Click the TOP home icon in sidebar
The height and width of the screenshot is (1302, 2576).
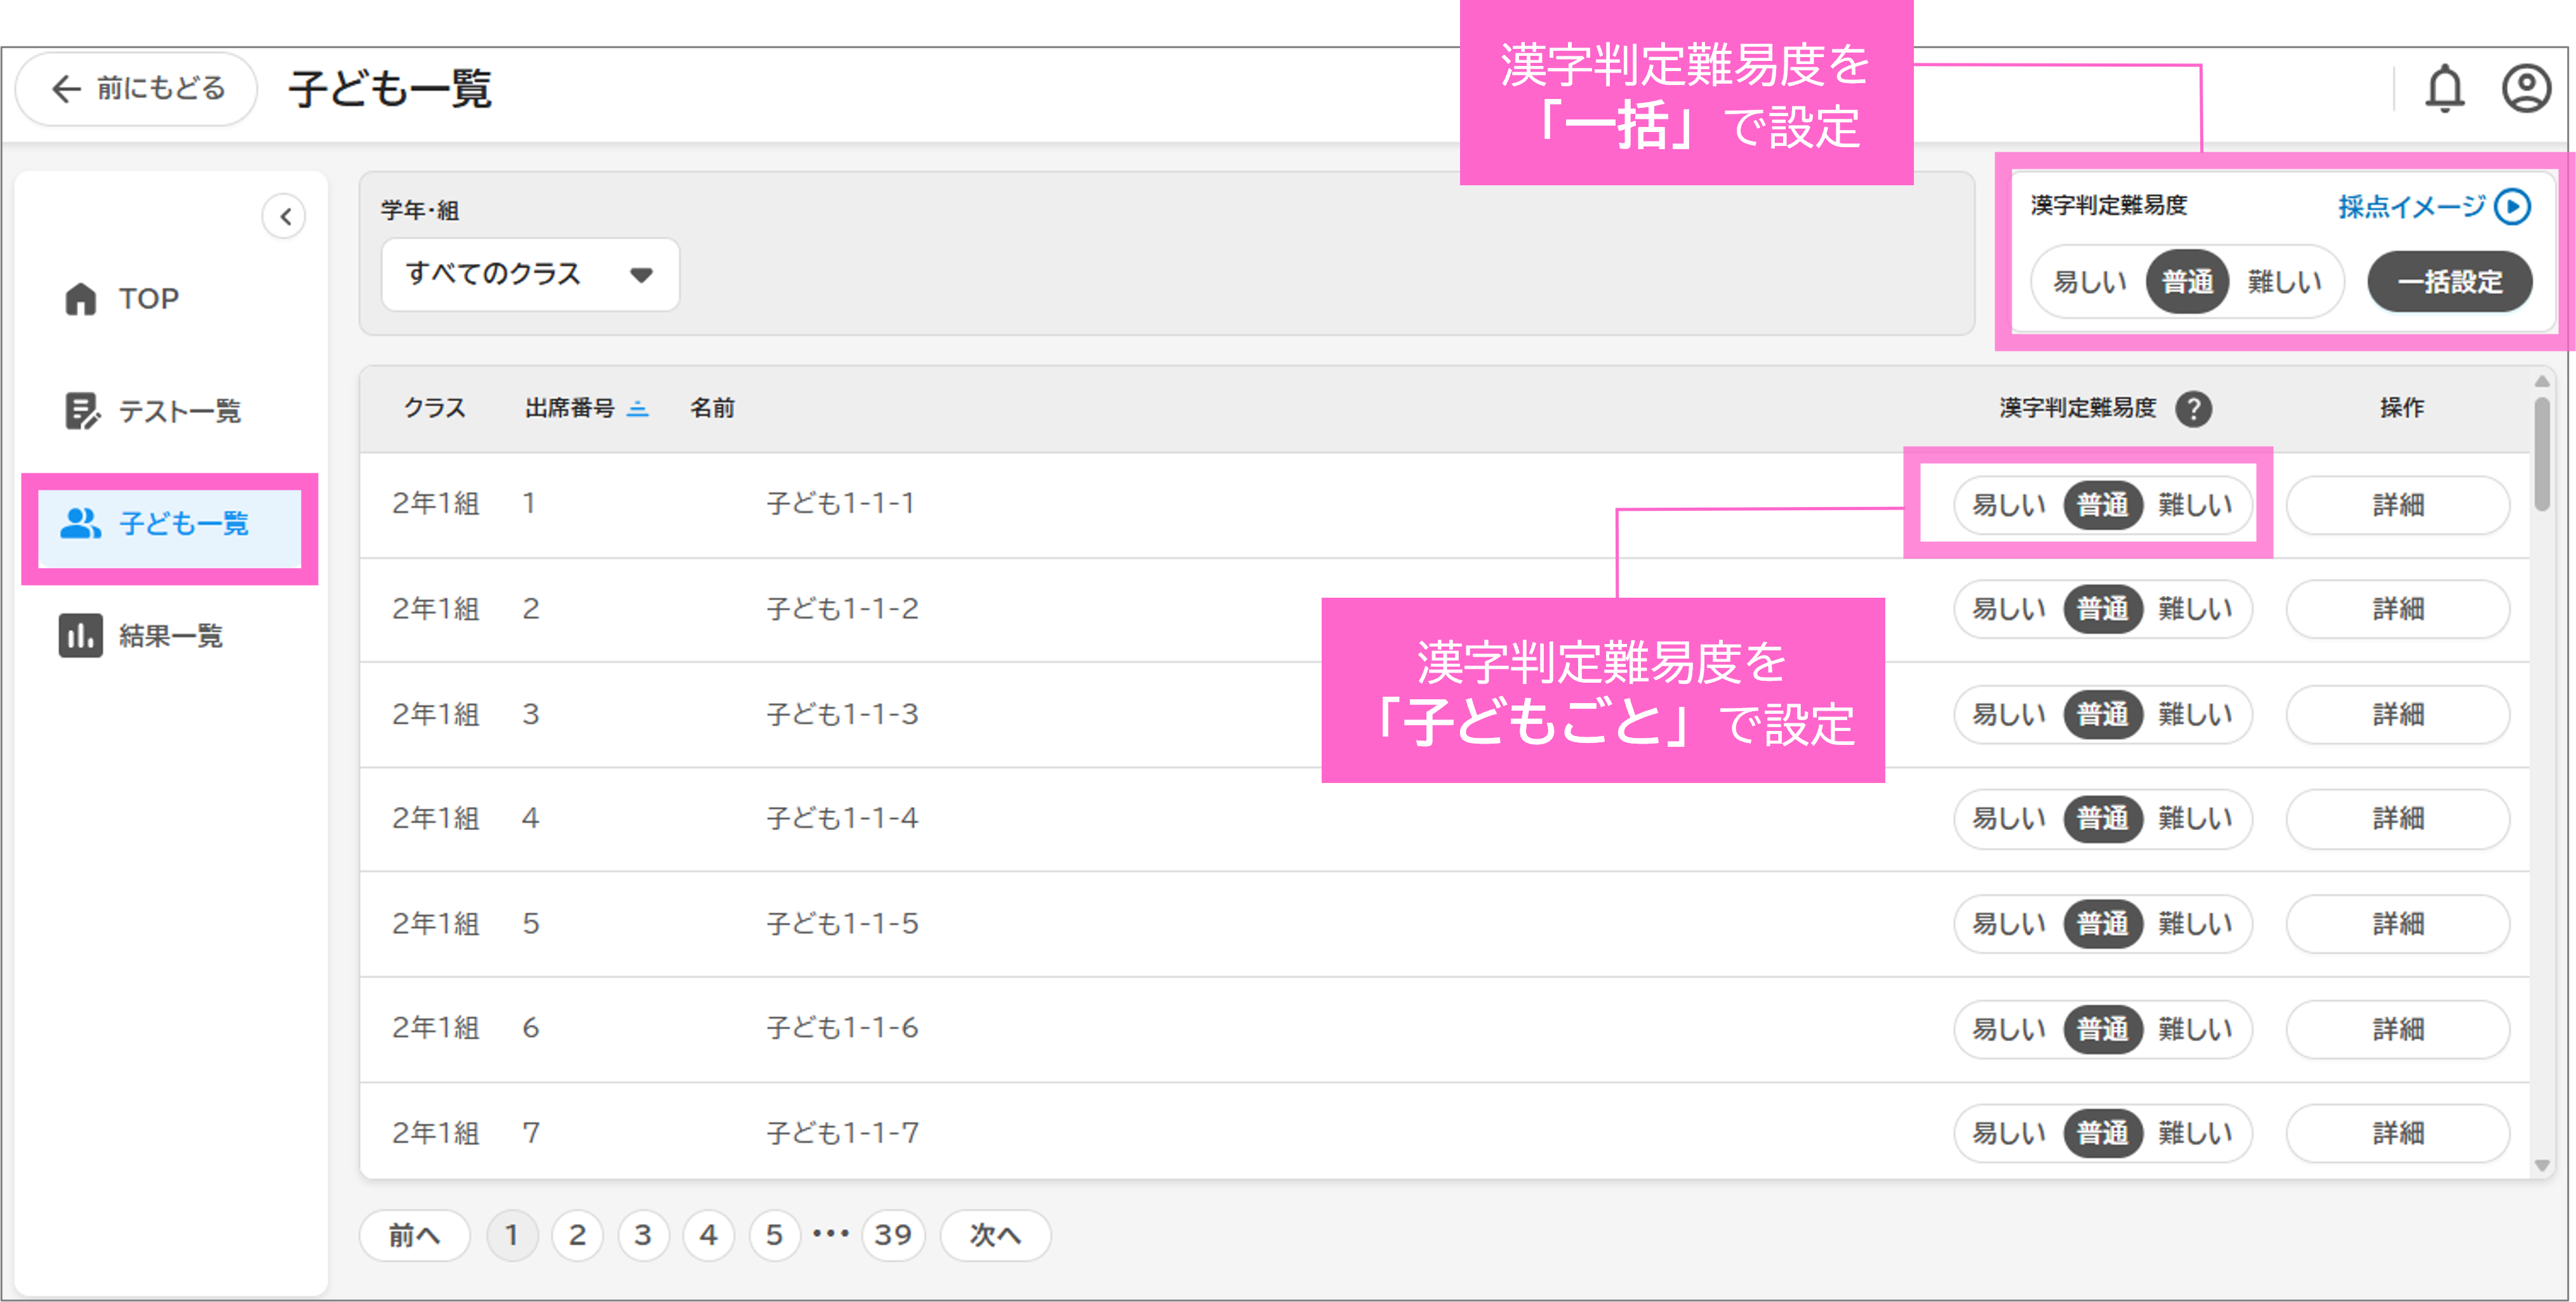pos(81,298)
